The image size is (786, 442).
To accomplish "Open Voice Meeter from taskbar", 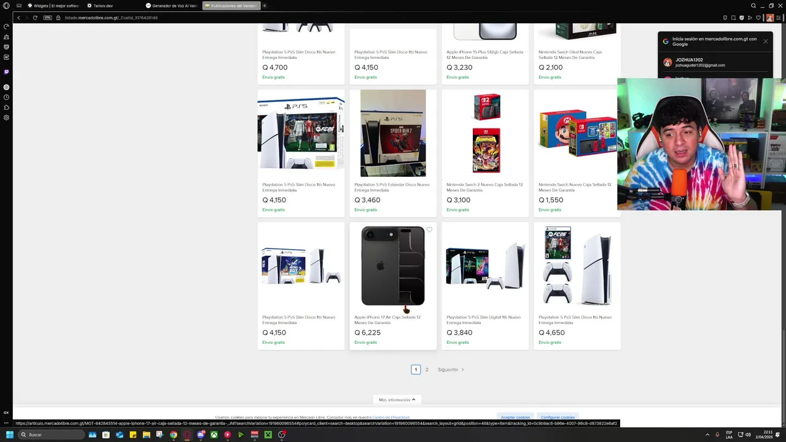I will coord(255,435).
